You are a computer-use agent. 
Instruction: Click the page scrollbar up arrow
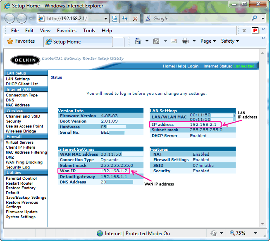[263, 53]
